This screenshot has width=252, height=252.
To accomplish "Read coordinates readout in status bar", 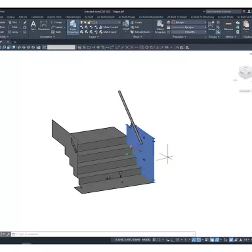I will (x=127, y=240).
